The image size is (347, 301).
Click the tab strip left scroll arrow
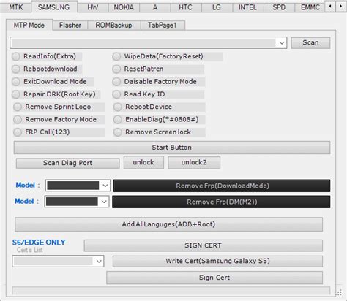pyautogui.click(x=330, y=7)
